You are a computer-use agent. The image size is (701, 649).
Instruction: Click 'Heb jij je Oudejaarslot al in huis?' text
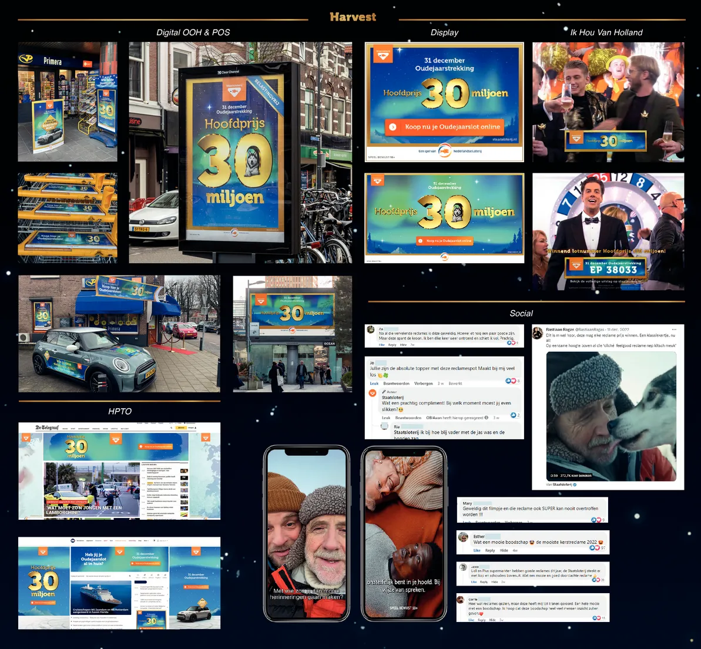(94, 559)
